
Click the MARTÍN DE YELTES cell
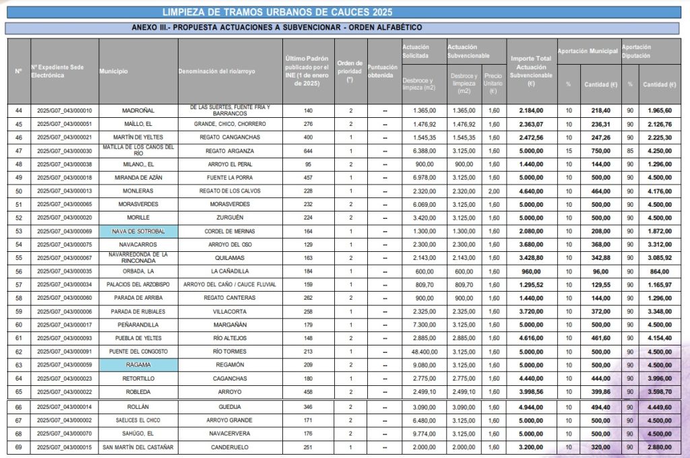[x=138, y=137]
